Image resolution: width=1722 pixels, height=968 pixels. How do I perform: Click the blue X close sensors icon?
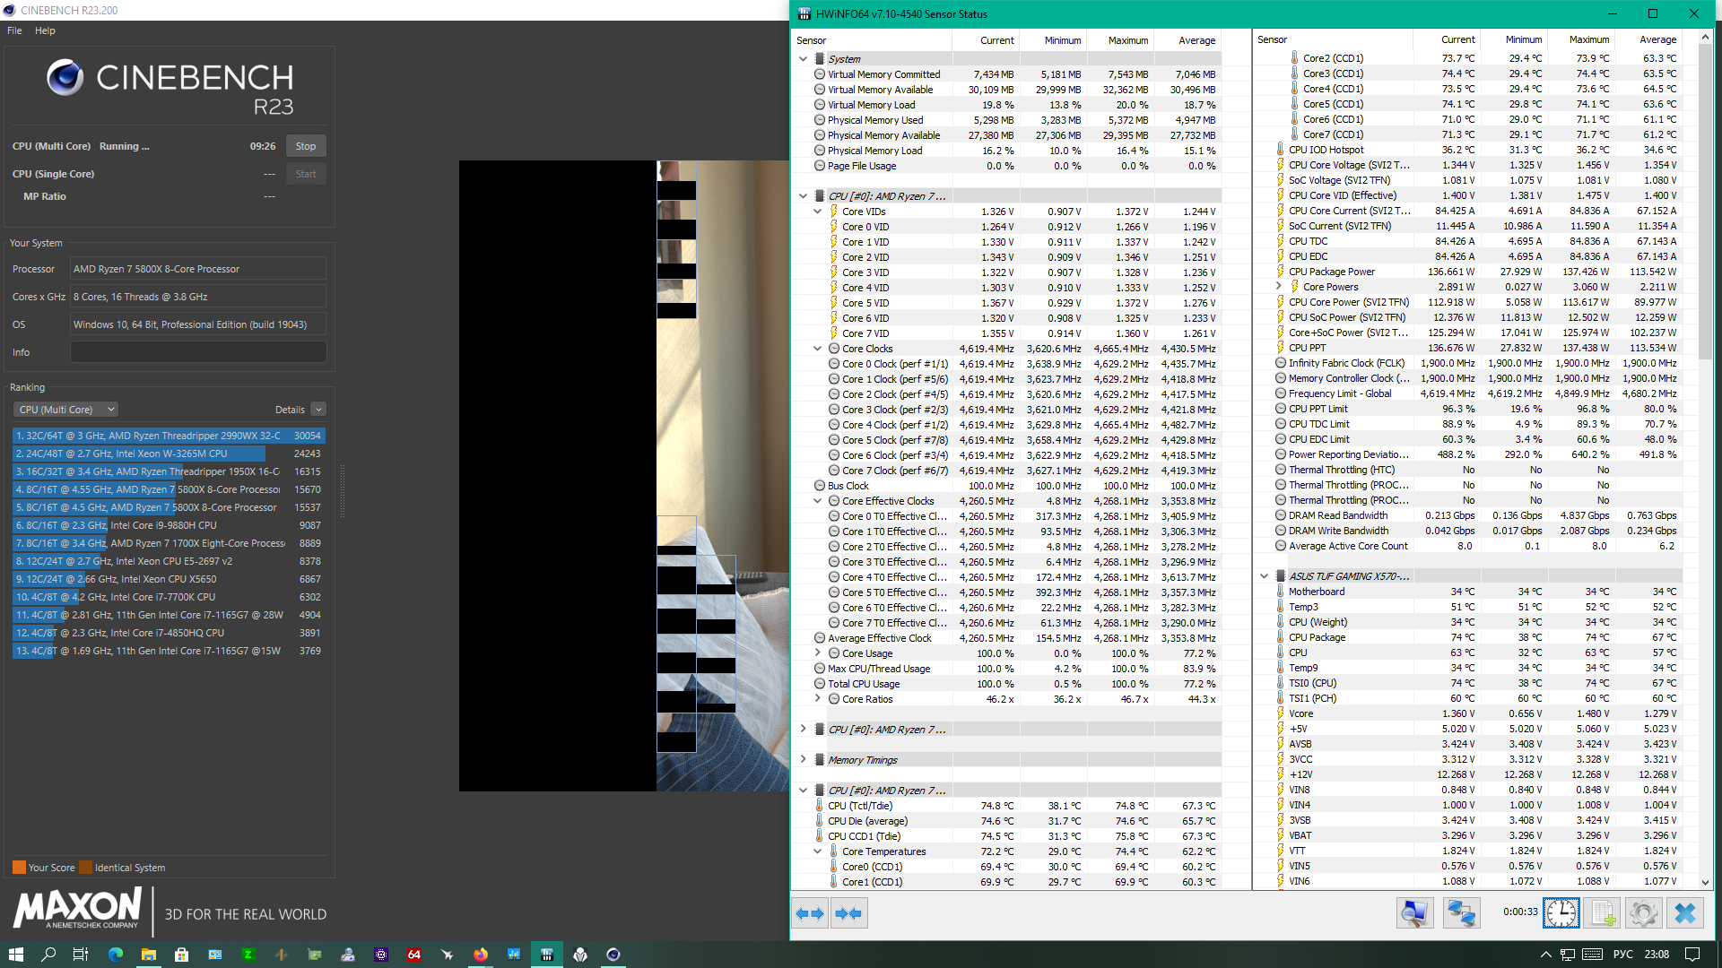point(1685,913)
